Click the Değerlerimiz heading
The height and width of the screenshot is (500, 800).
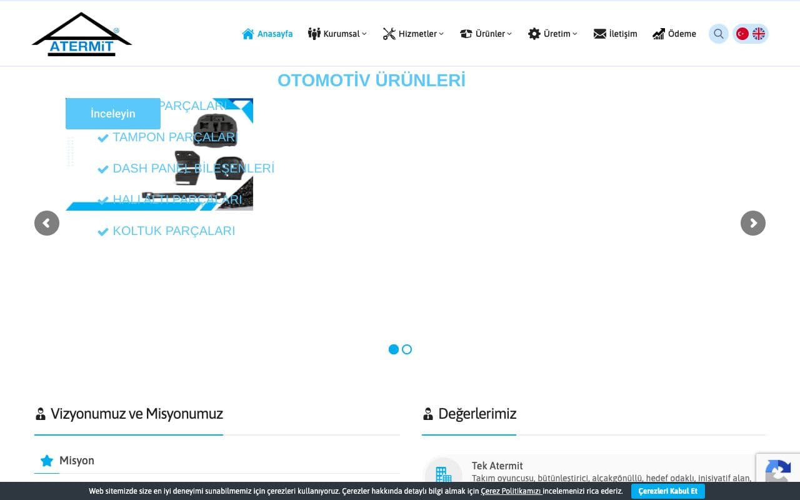(x=477, y=414)
